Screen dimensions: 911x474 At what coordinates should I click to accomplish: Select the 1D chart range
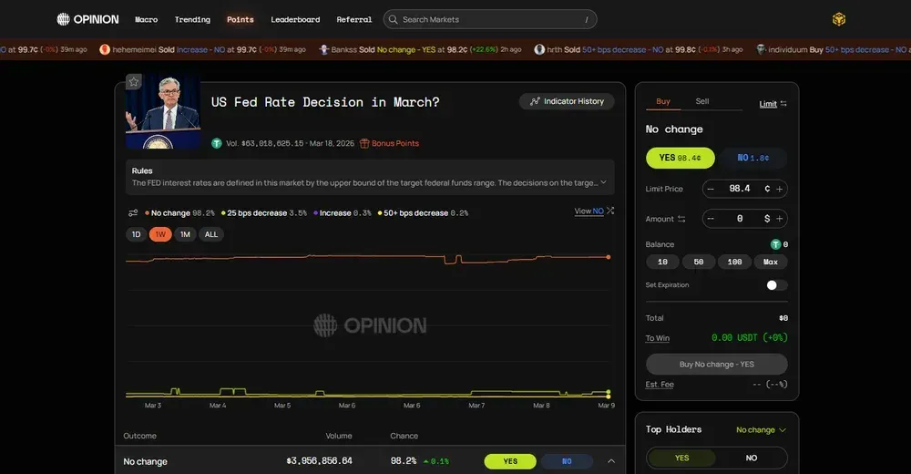pos(136,234)
